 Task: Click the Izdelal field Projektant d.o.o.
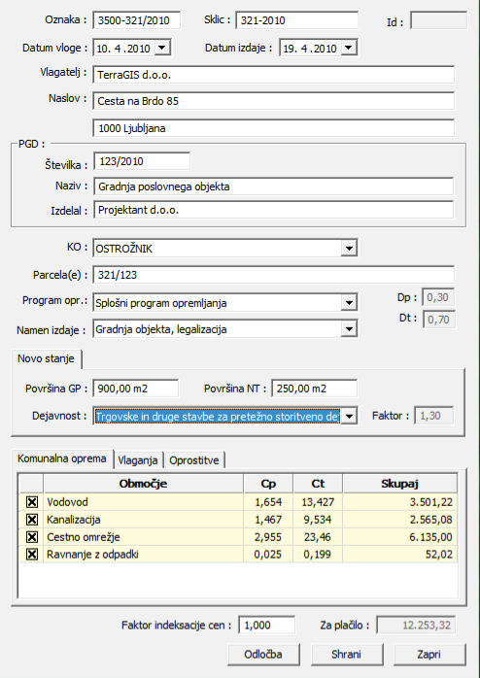(274, 210)
